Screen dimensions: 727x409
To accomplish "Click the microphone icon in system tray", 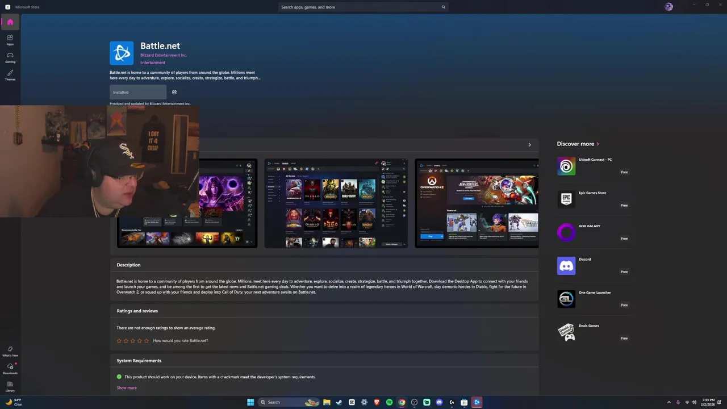I will point(678,402).
